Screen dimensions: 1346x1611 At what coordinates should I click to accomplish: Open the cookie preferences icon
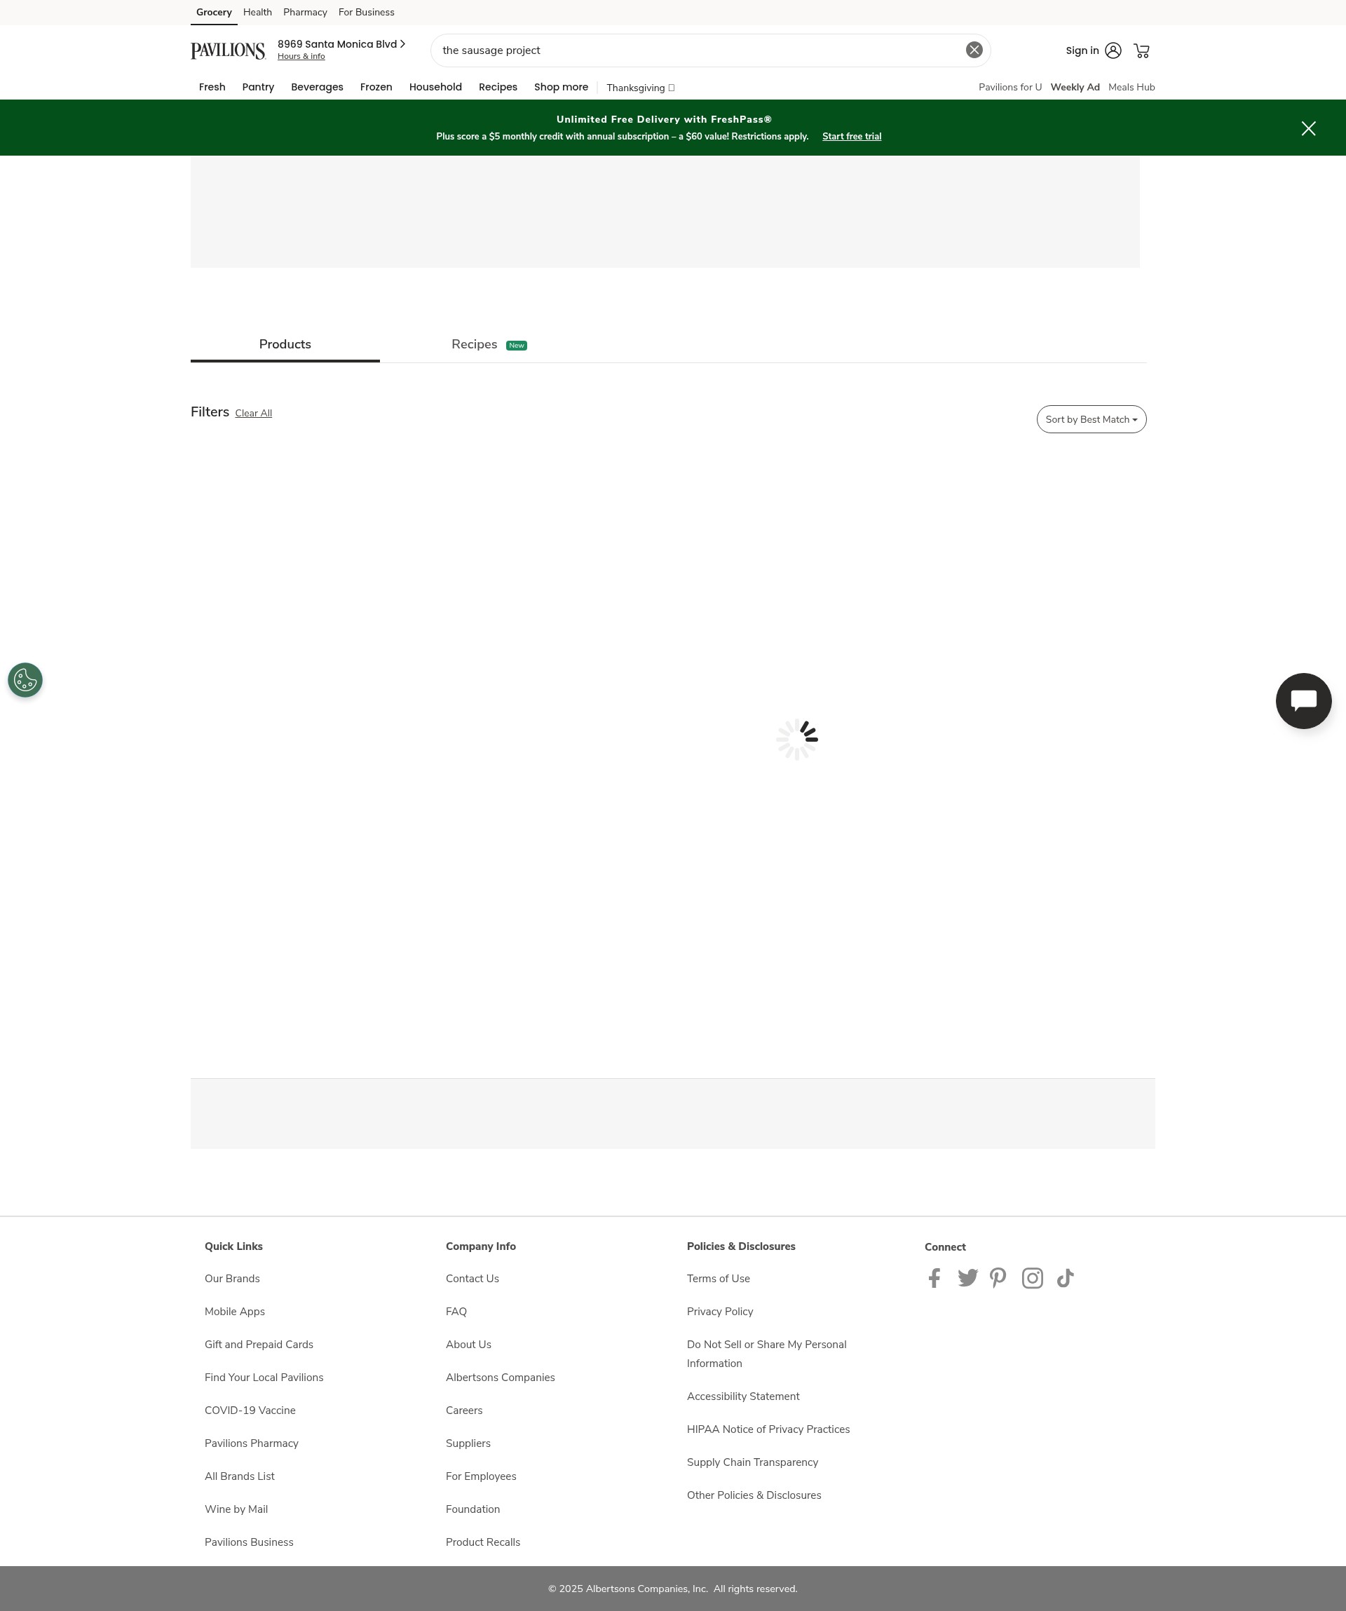(x=25, y=680)
